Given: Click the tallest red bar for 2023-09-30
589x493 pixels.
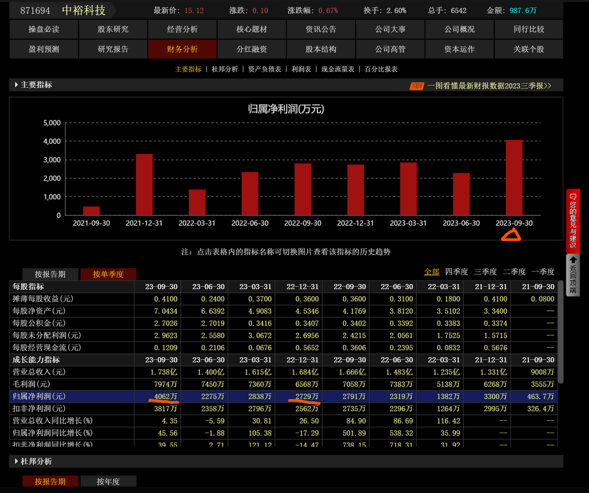Looking at the screenshot, I should (x=514, y=177).
